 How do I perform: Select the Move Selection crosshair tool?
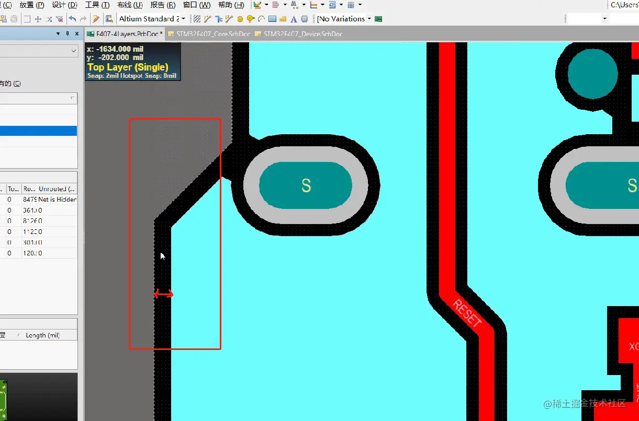(x=38, y=19)
